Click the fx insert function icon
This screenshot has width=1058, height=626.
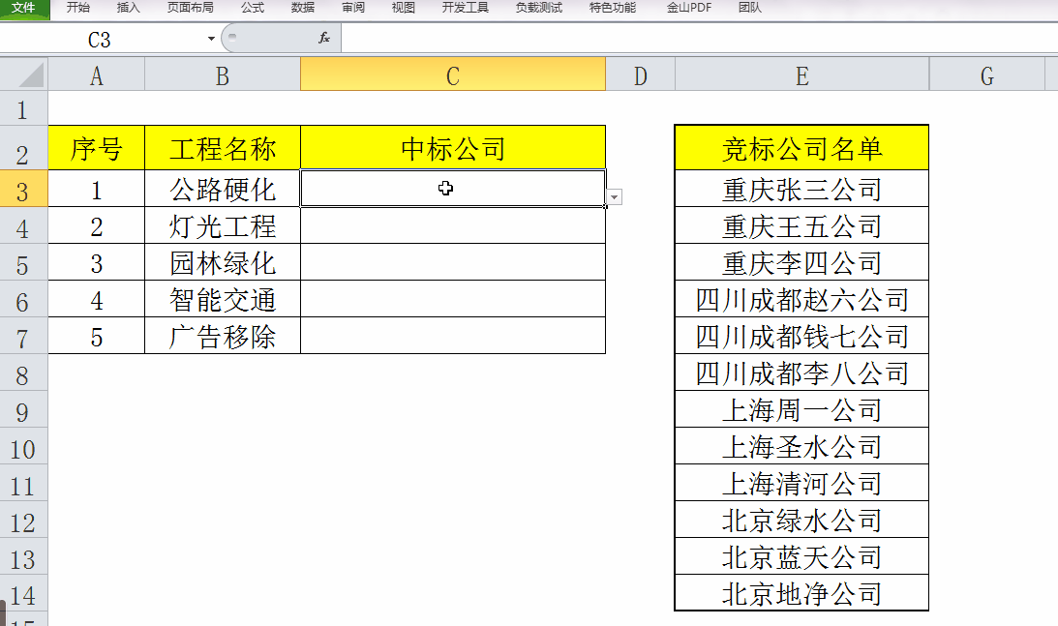[x=324, y=38]
